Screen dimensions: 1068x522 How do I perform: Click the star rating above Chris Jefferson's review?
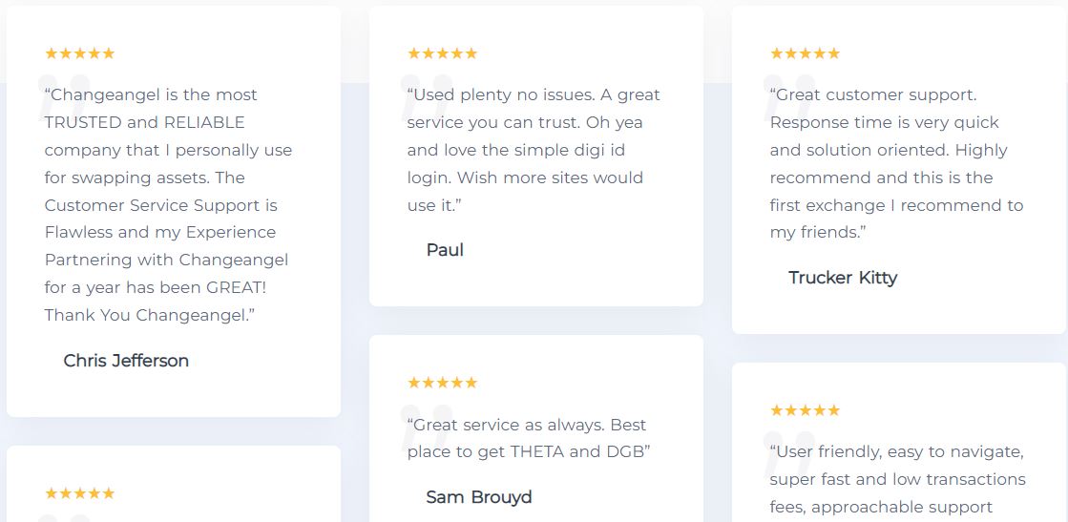[79, 53]
